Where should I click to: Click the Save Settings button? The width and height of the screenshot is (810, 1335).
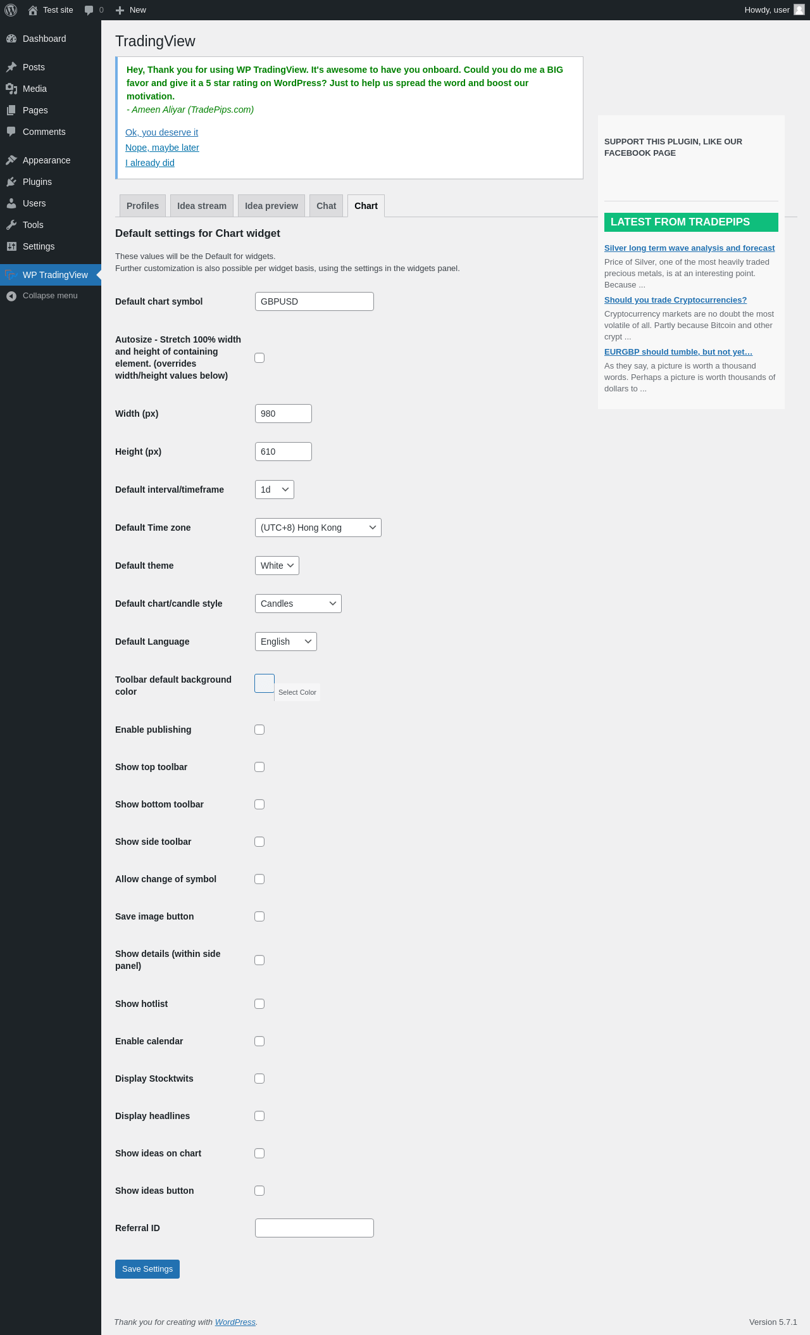point(147,1269)
